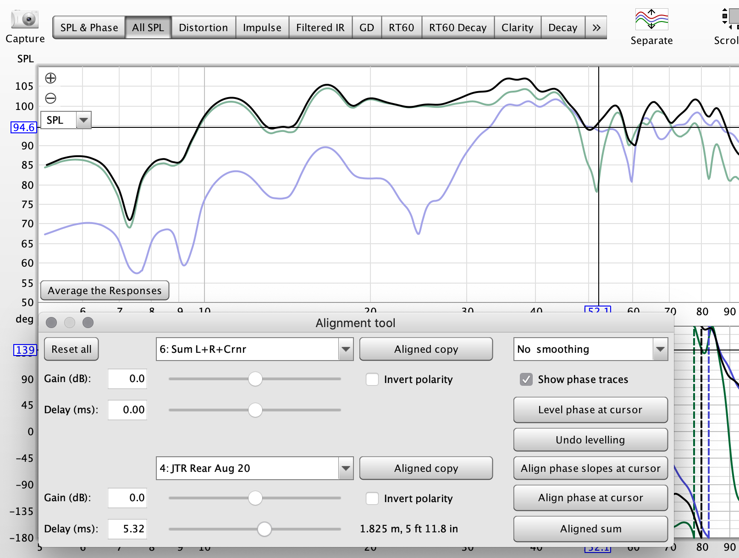This screenshot has width=739, height=558.
Task: Switch to the Filtered IR tab
Action: 320,27
